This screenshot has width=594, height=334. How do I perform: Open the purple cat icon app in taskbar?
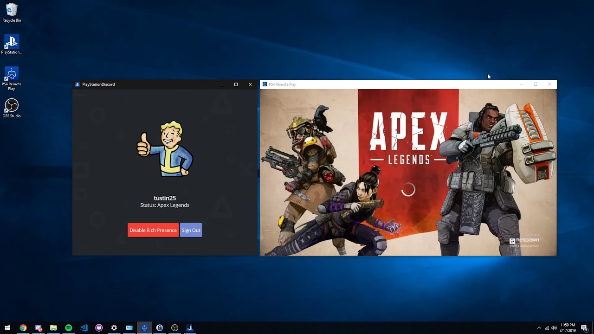(99, 328)
